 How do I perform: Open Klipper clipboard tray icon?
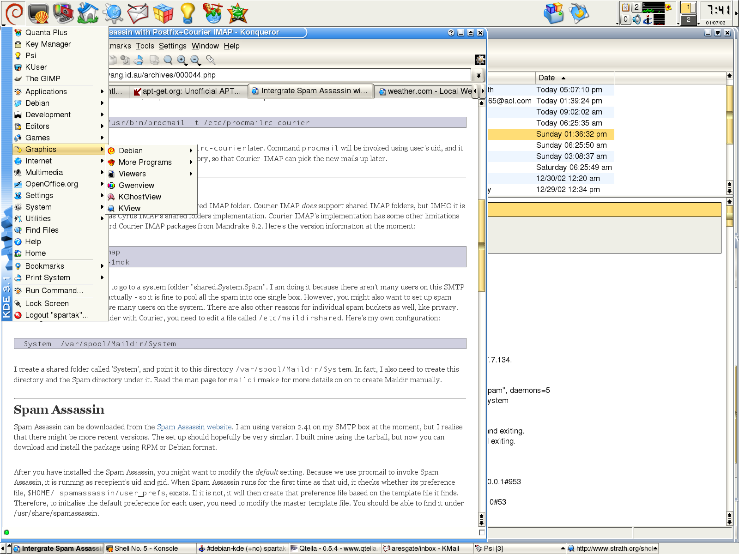[x=626, y=7]
